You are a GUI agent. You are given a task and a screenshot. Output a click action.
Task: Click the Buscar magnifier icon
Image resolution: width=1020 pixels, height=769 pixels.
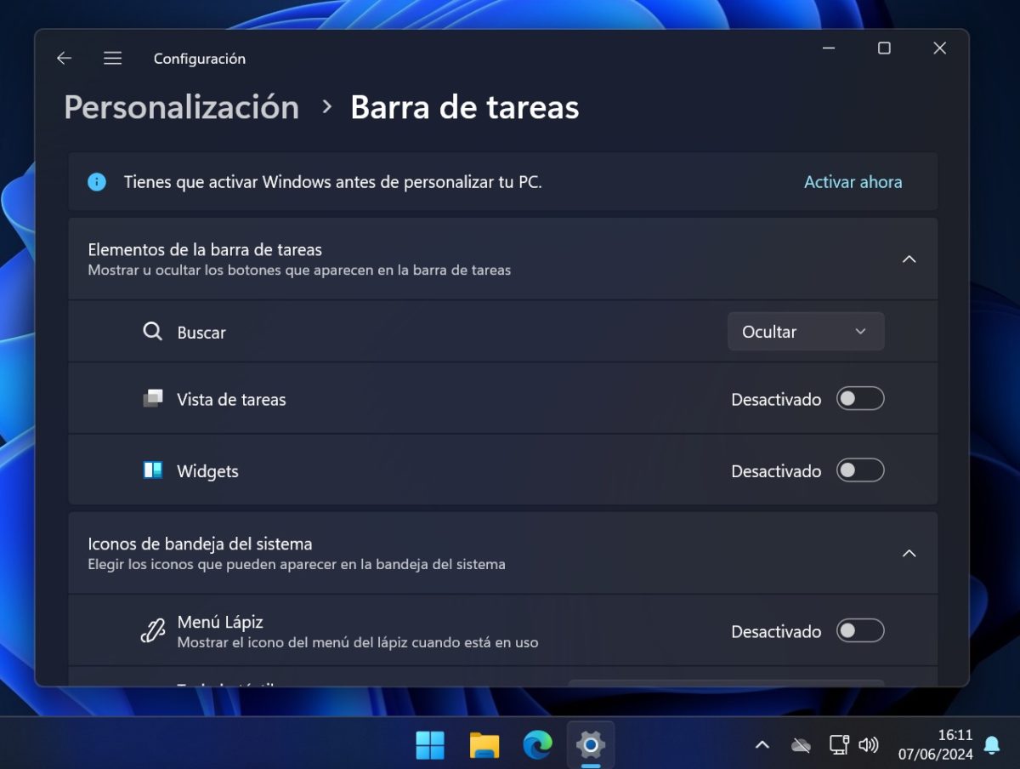[152, 332]
